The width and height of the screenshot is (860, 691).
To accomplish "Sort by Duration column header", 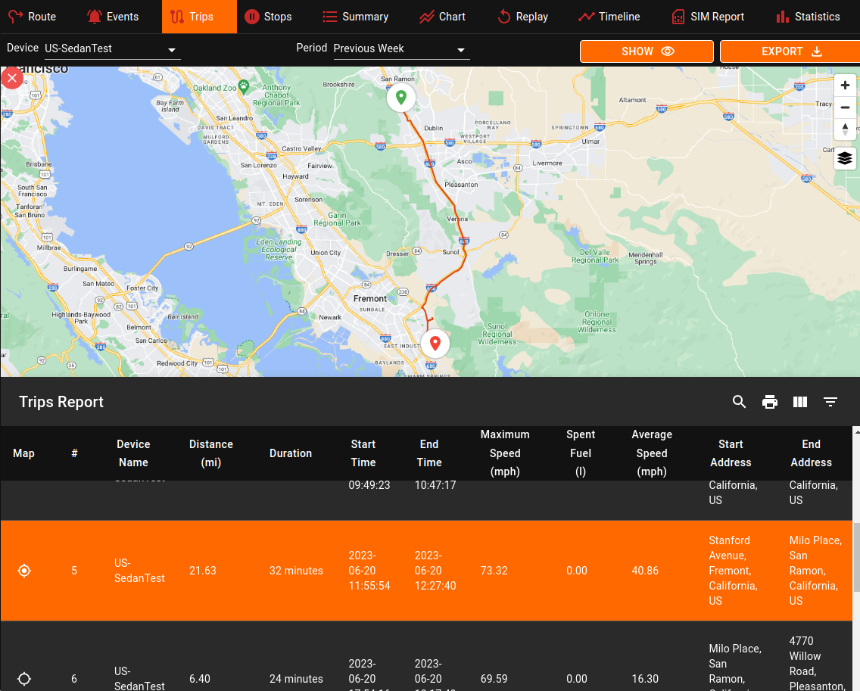I will point(291,453).
